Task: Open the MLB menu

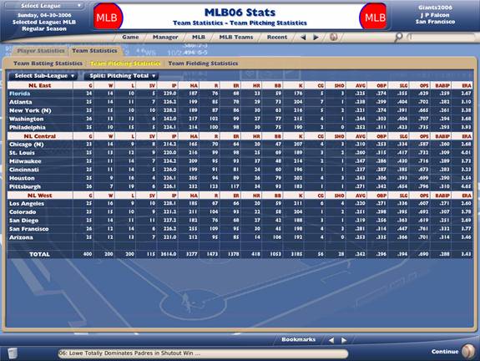Action: 199,37
